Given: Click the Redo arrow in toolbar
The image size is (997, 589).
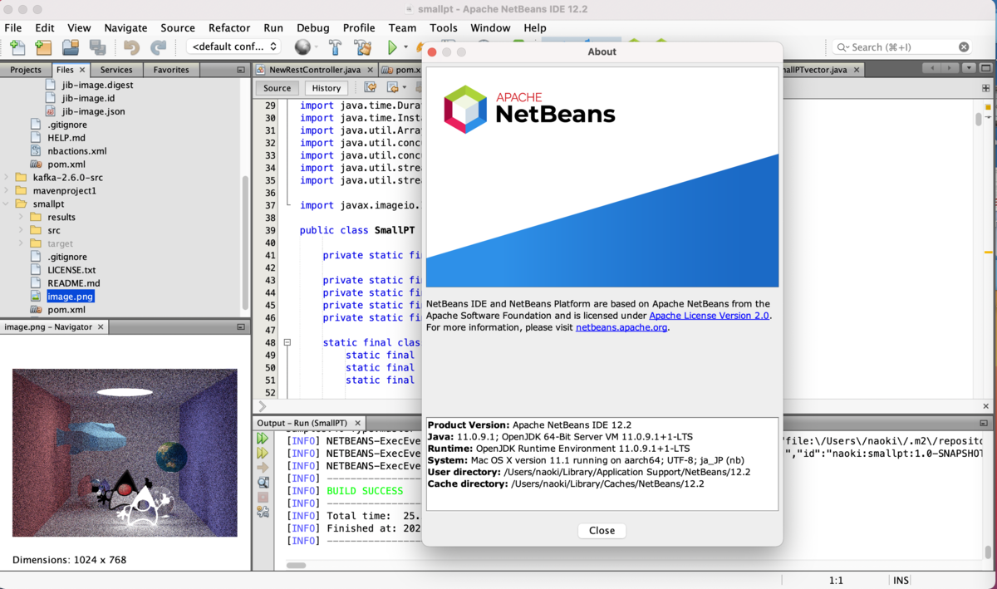Looking at the screenshot, I should pyautogui.click(x=158, y=47).
